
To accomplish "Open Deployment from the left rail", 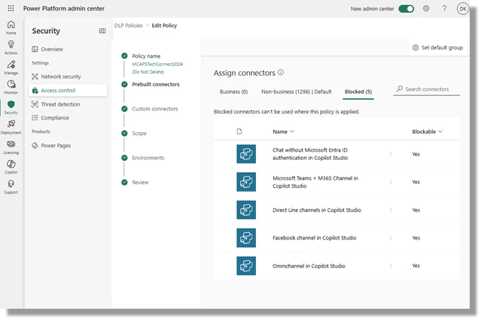I will 11,127.
